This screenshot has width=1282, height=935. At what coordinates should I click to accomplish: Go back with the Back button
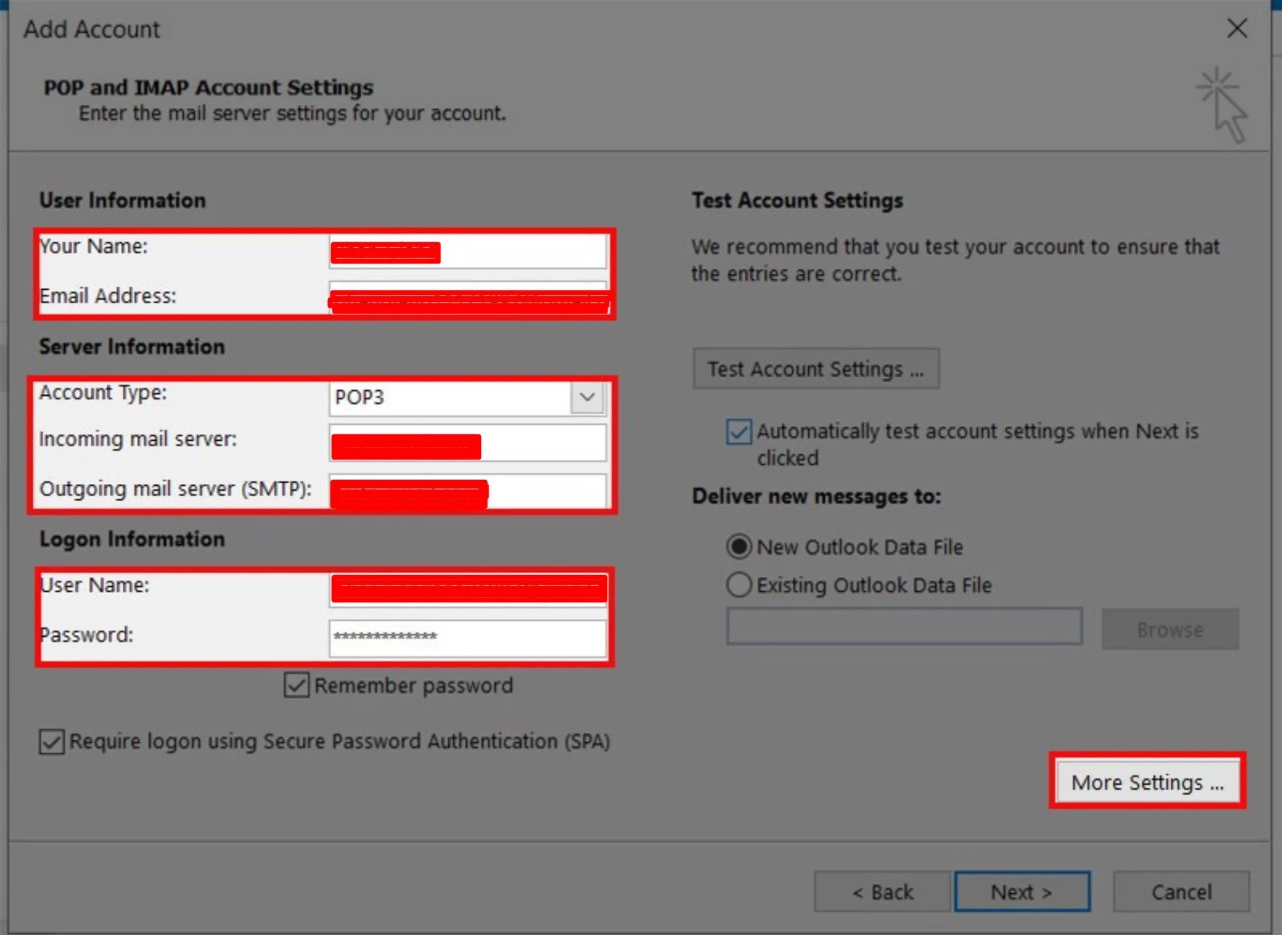881,891
